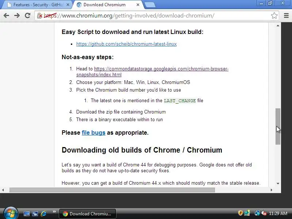Click the LAST_CHANGE code text

[180, 101]
